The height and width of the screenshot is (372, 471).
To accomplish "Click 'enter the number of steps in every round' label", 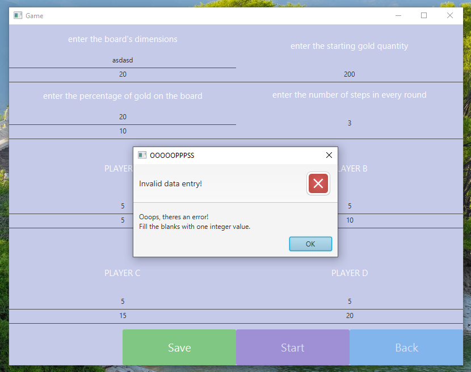I will tap(350, 95).
